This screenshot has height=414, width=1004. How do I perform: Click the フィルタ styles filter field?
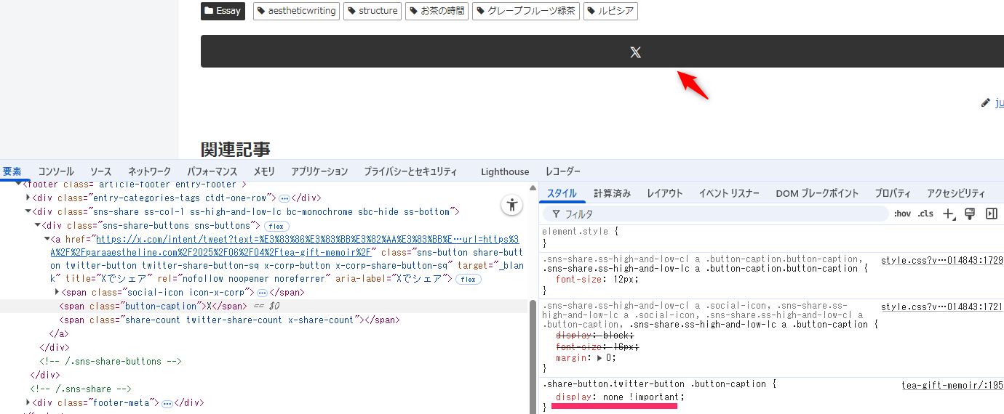tap(717, 214)
